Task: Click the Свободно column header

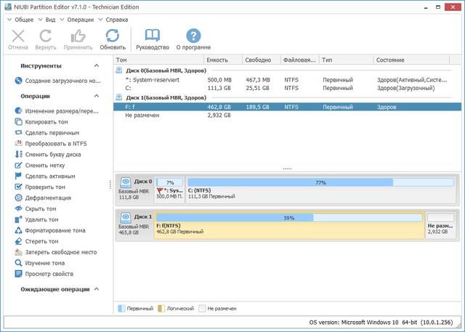Action: 259,60
